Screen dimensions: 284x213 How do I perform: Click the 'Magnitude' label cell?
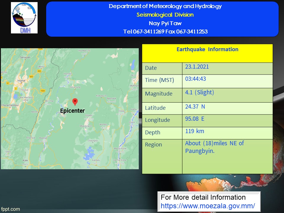[x=162, y=95]
